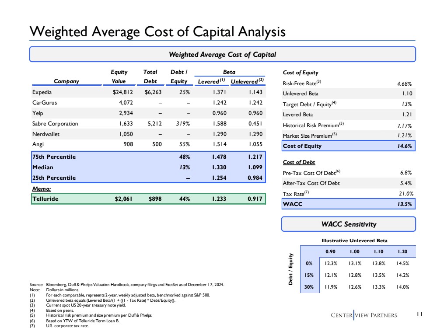
Task: Click the page number 11
Action: 419,314
